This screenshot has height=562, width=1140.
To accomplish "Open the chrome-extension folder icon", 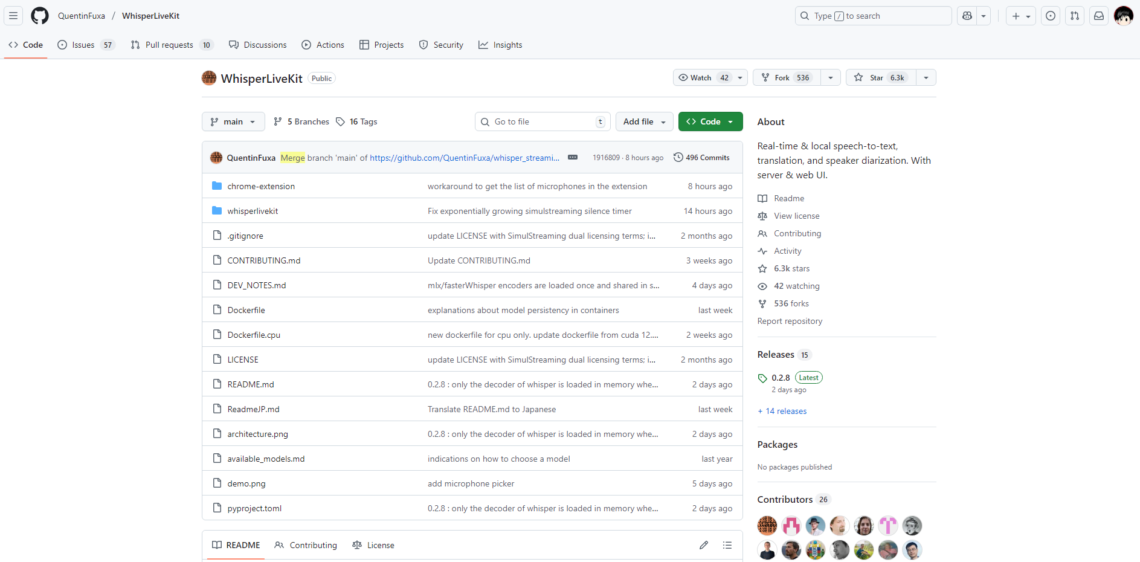I will pyautogui.click(x=217, y=186).
